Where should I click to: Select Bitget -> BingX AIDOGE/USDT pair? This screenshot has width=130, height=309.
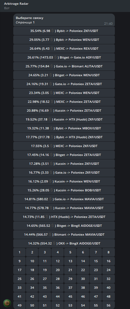coord(64,226)
